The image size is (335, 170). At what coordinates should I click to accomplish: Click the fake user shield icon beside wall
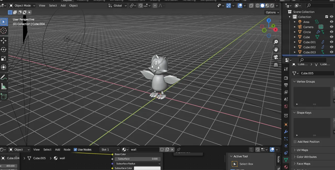(x=162, y=150)
